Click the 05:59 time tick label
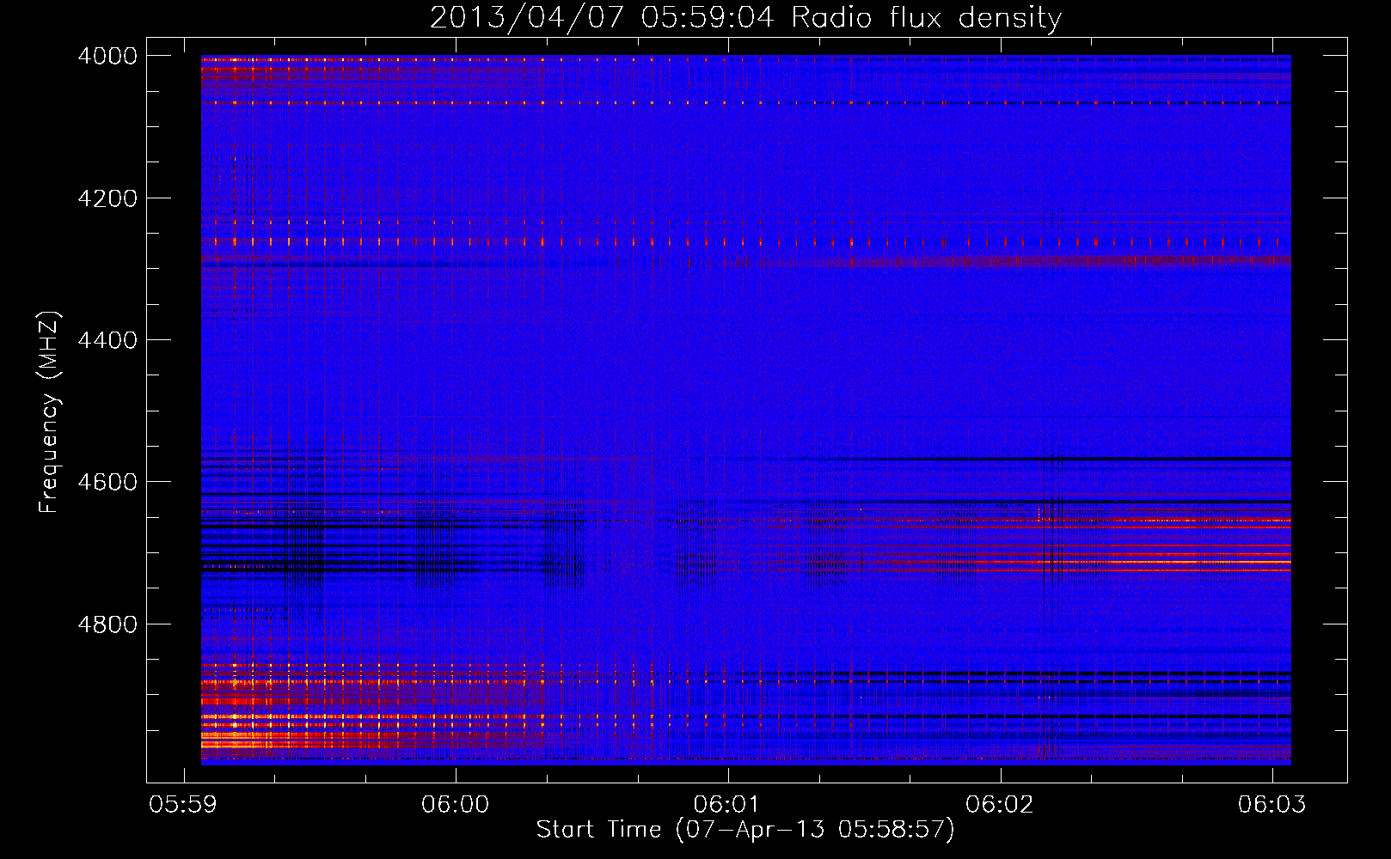This screenshot has width=1391, height=859. tap(183, 804)
